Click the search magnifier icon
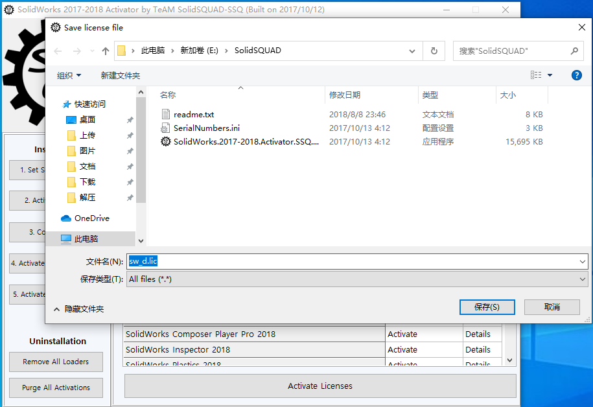 coord(574,51)
